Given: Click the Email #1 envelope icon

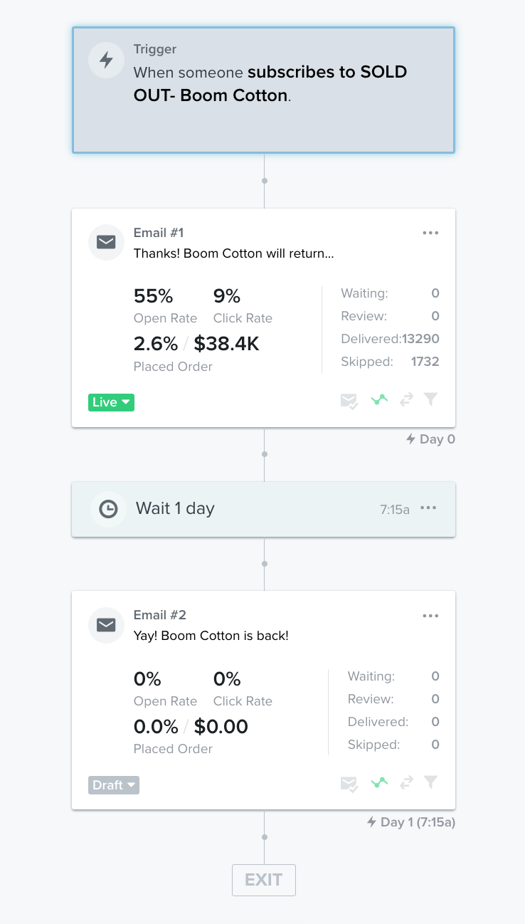Looking at the screenshot, I should (x=106, y=242).
